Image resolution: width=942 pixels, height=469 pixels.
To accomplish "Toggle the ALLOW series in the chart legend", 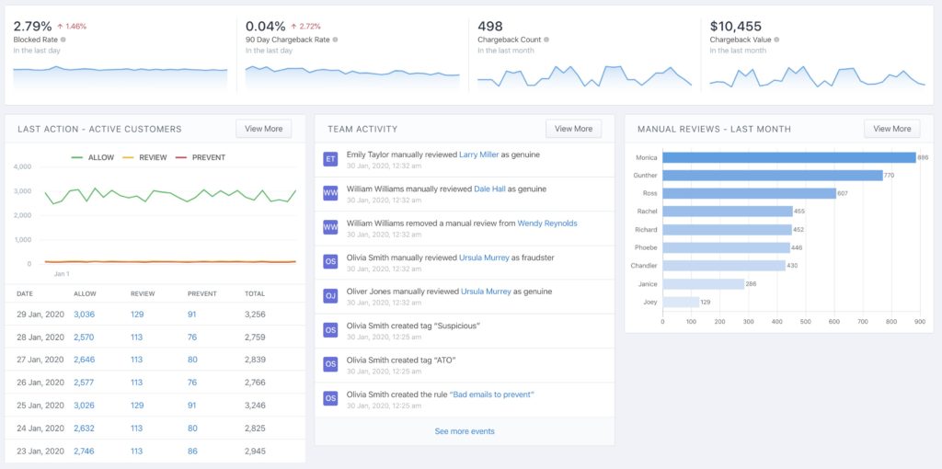I will click(93, 157).
